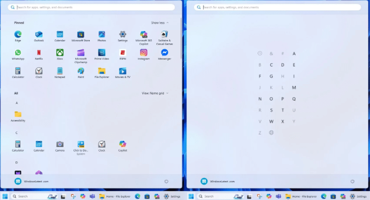The height and width of the screenshot is (200, 370).
Task: Open Notepad from the pinned apps
Action: (60, 72)
